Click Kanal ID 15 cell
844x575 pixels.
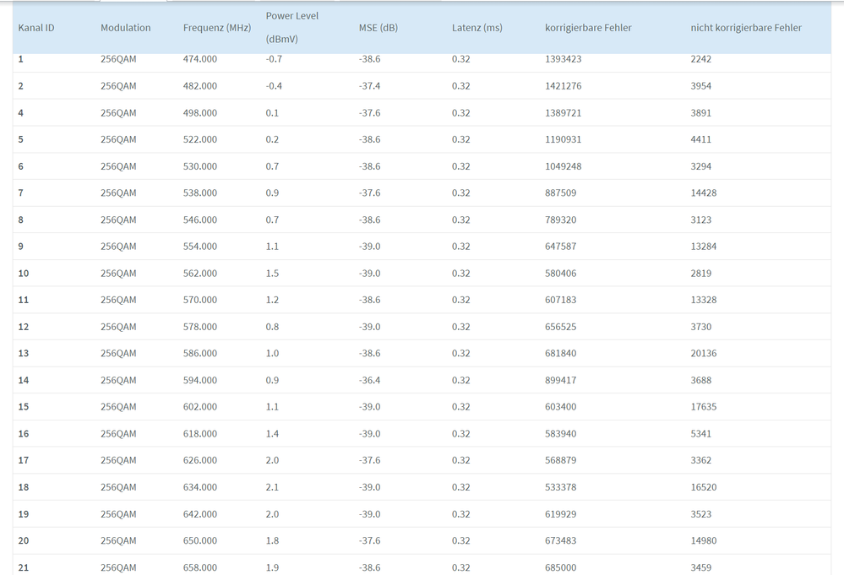pos(24,407)
